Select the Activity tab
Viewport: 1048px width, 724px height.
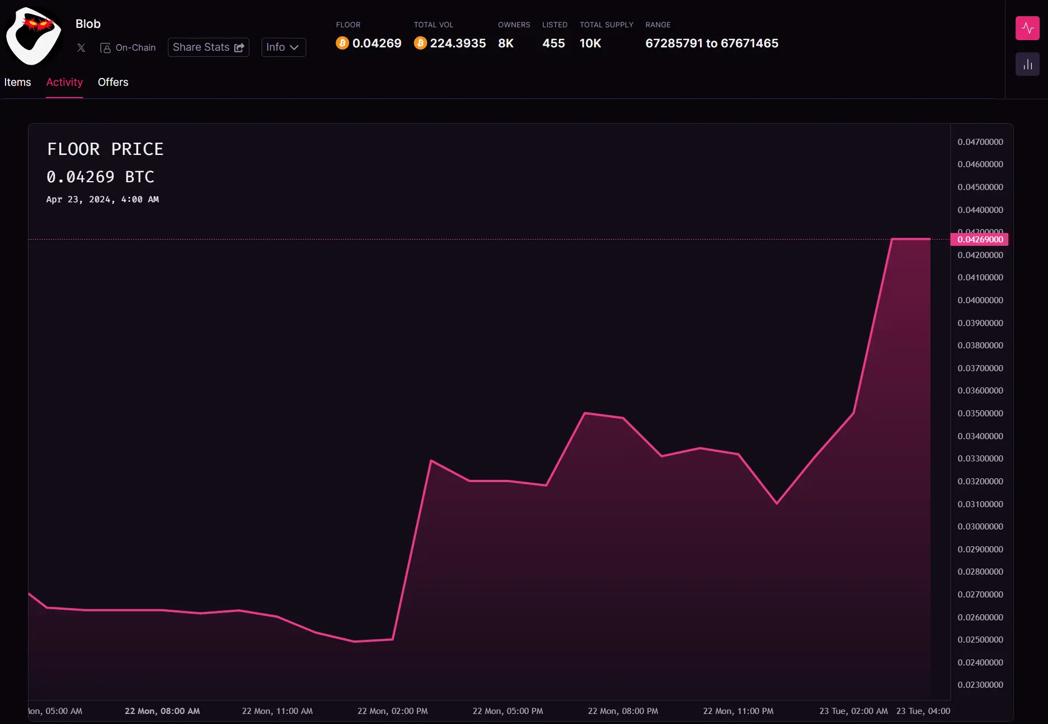tap(64, 82)
